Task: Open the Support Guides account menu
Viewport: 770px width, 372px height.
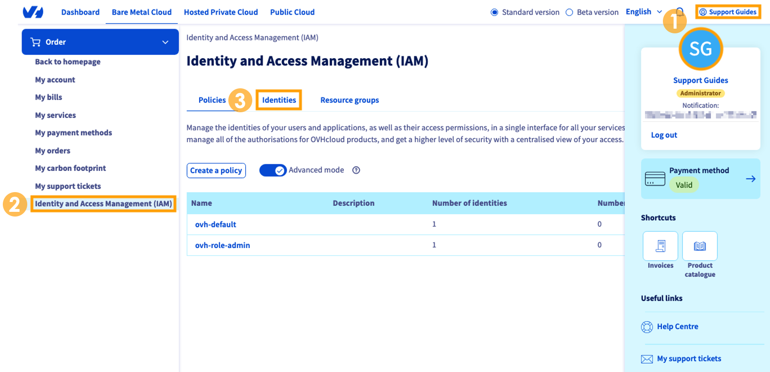Action: [x=728, y=12]
